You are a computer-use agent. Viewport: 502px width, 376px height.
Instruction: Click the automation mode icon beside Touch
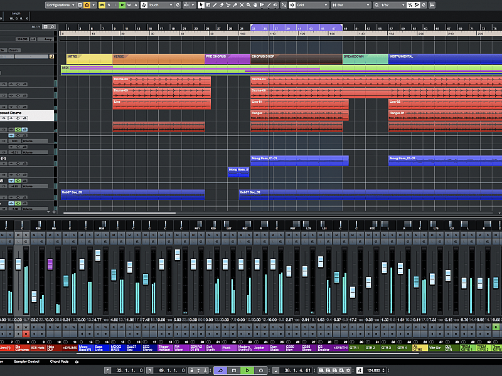[144, 5]
